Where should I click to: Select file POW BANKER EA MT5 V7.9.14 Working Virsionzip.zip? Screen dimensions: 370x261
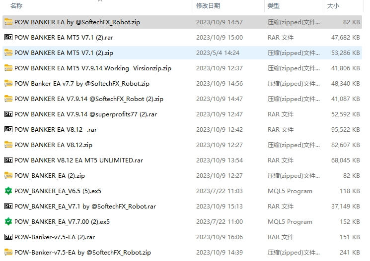[93, 68]
